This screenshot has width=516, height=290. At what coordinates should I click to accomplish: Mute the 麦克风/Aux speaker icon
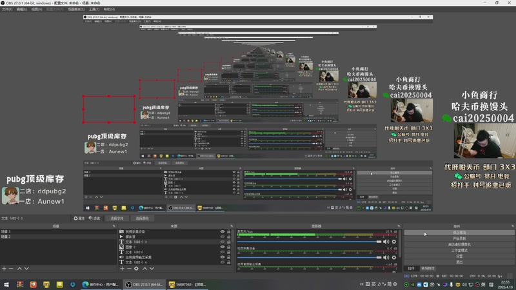386,242
